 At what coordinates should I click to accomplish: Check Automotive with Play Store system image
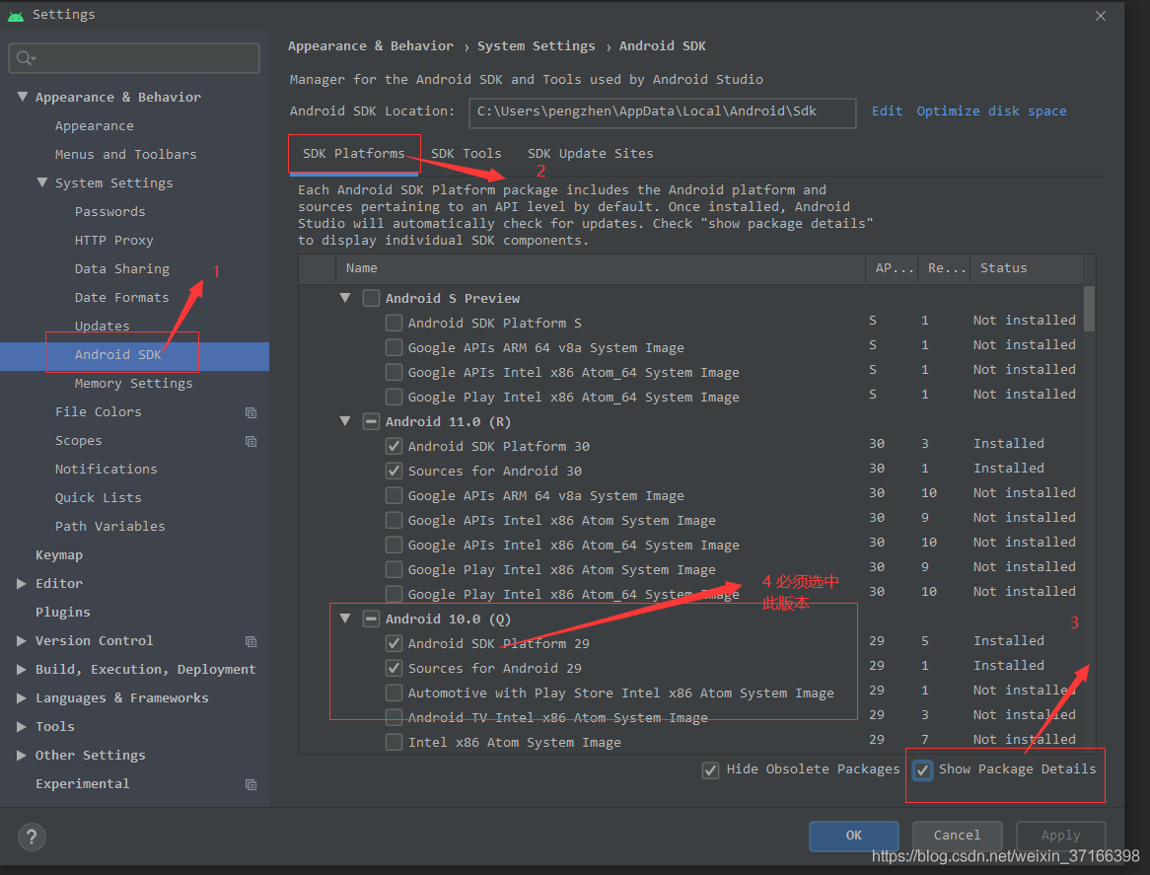tap(394, 693)
